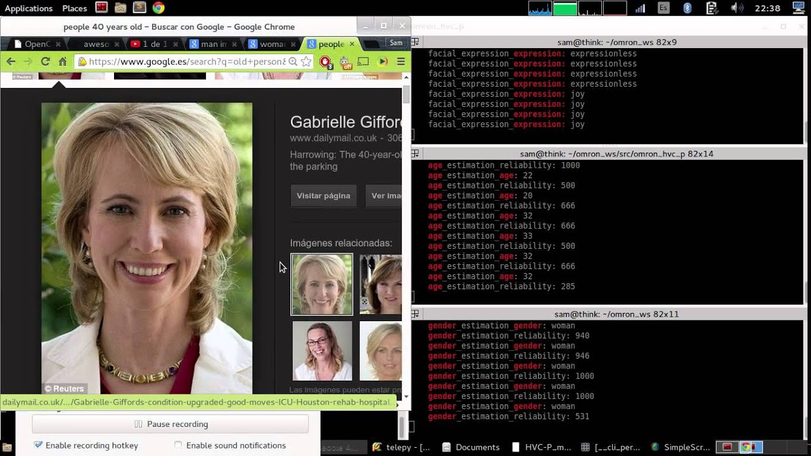
Task: Switch to [__cli_per... taskbar window
Action: click(611, 447)
